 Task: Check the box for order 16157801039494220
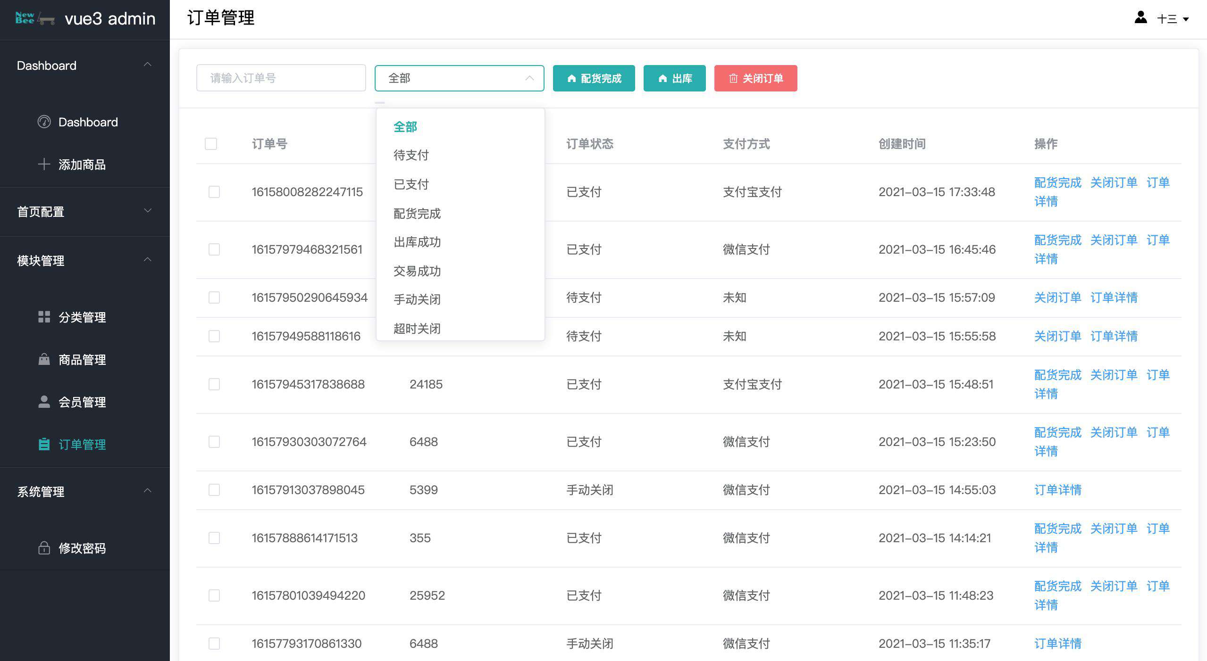click(214, 595)
